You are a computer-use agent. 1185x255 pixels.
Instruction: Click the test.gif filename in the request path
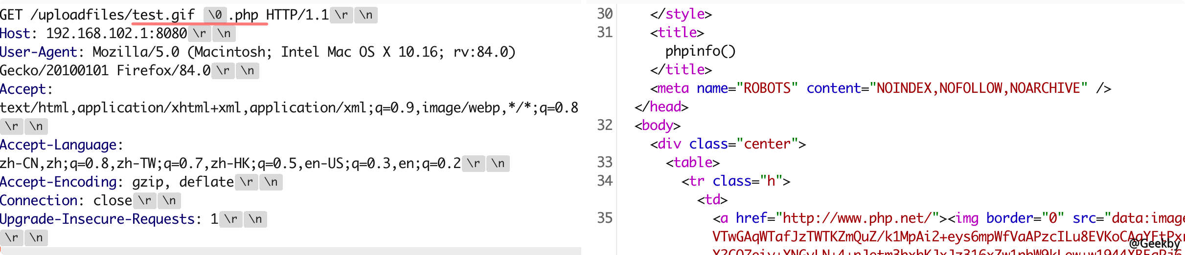163,15
